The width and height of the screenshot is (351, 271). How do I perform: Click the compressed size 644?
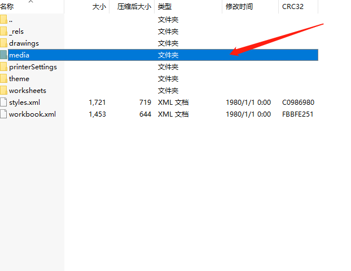pyautogui.click(x=145, y=114)
